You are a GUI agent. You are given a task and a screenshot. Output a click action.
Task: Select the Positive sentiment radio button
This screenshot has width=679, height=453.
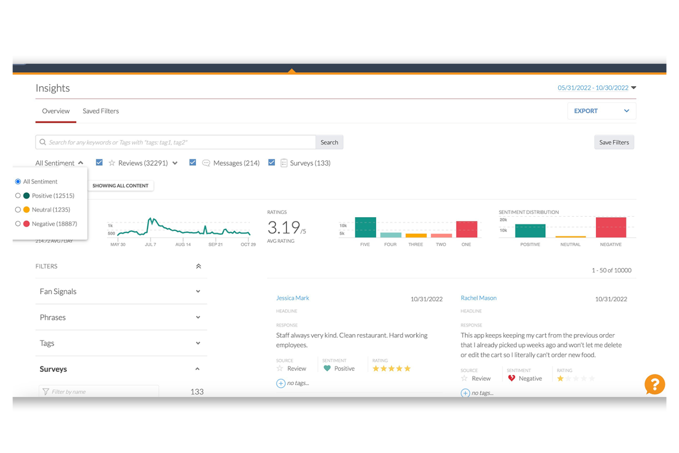pos(18,195)
